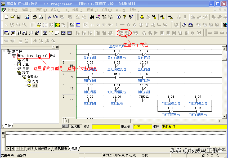Click the yellow 名称 field
The width and height of the screenshot is (228, 158).
tap(106, 127)
